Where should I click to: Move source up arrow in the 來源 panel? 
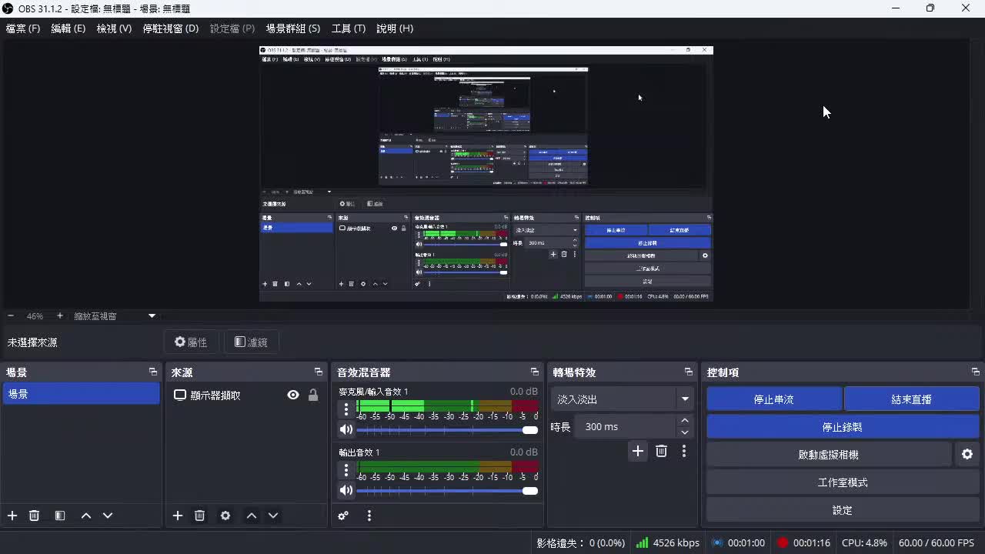click(252, 516)
